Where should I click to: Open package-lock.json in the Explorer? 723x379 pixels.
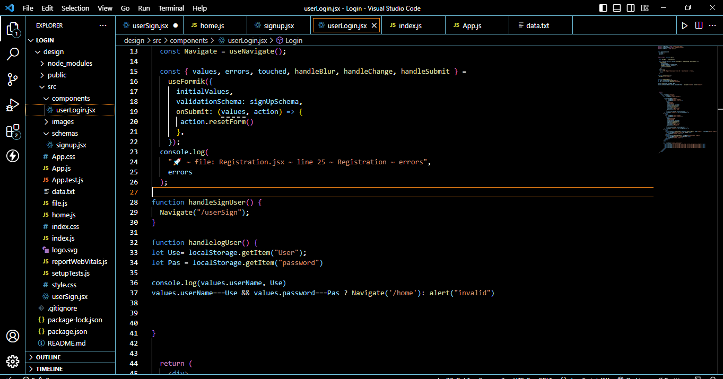point(70,320)
